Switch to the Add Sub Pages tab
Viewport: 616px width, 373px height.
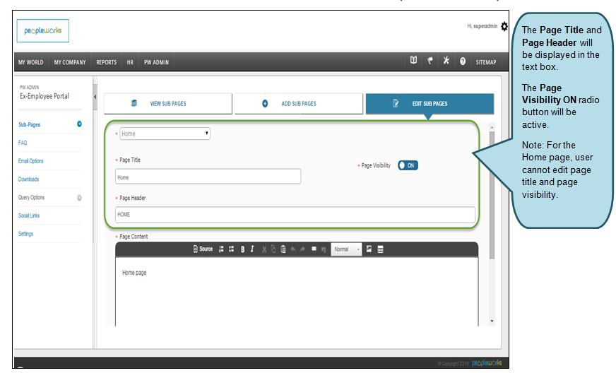(x=299, y=104)
